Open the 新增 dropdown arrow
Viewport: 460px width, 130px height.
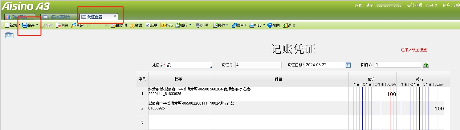[20, 25]
